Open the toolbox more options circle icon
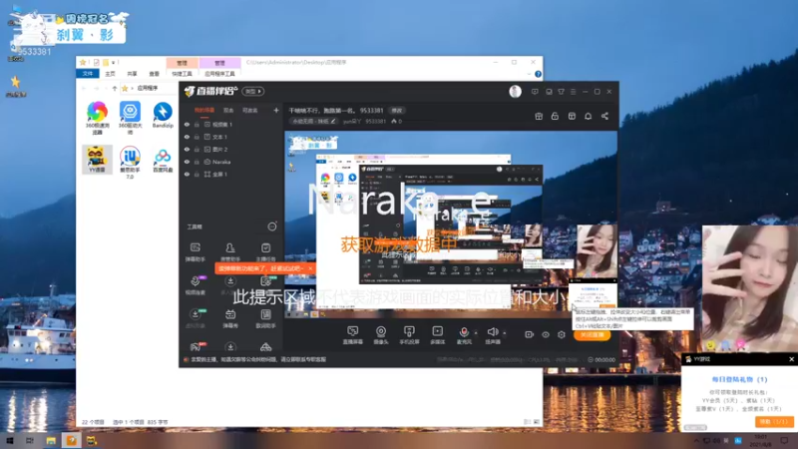 [x=272, y=226]
